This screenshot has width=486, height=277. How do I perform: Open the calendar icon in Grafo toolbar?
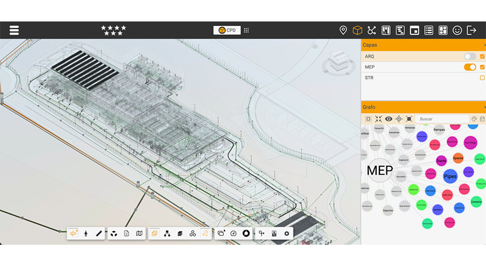(482, 119)
